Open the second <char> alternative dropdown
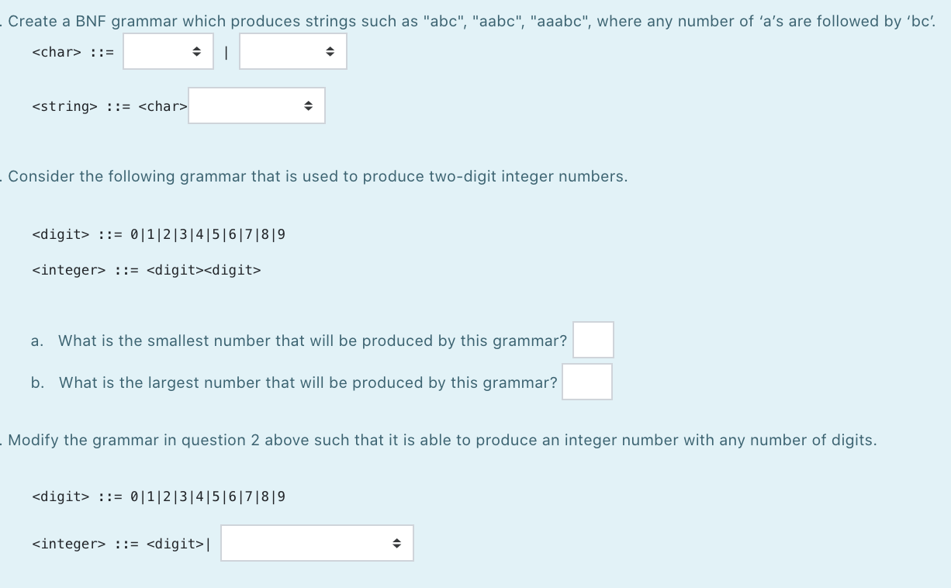The width and height of the screenshot is (951, 588). (x=293, y=51)
